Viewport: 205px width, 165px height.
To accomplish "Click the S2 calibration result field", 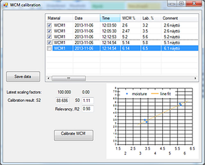I will [x=62, y=101].
